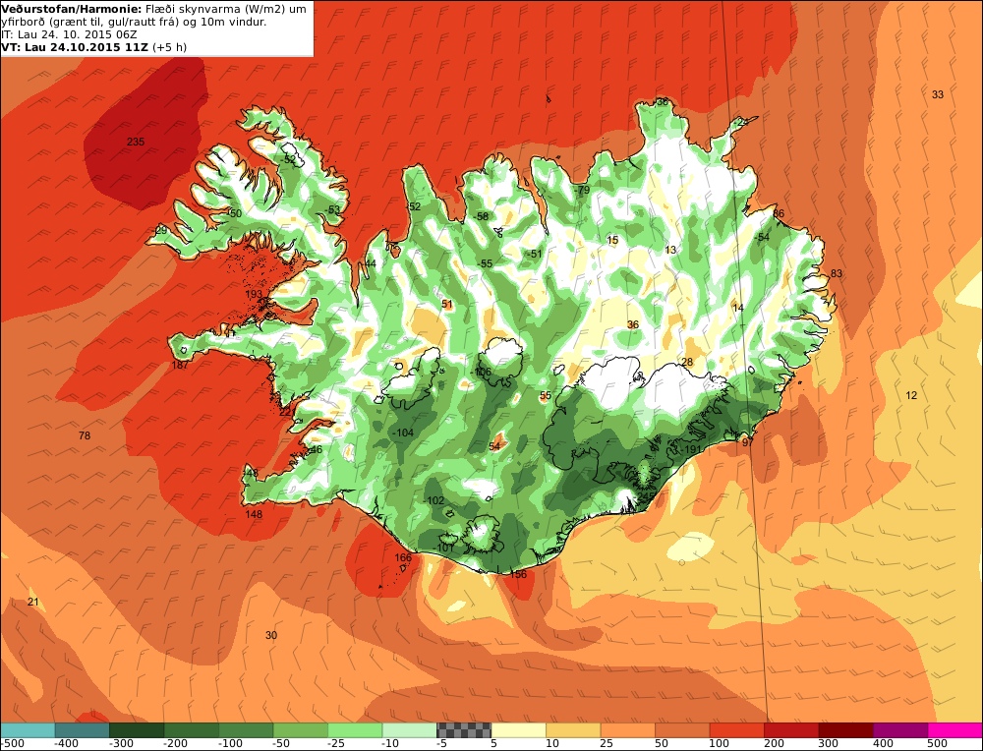Click the -79 value in north Iceland
Screen dimensions: 983x751
click(x=582, y=190)
